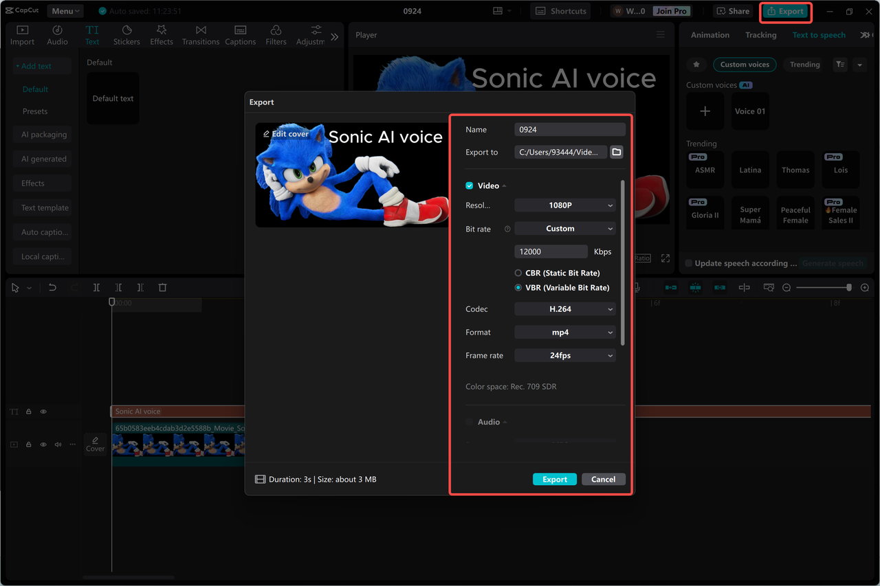Expand the Frame rate dropdown set to 24fps
This screenshot has width=880, height=586.
click(x=564, y=355)
